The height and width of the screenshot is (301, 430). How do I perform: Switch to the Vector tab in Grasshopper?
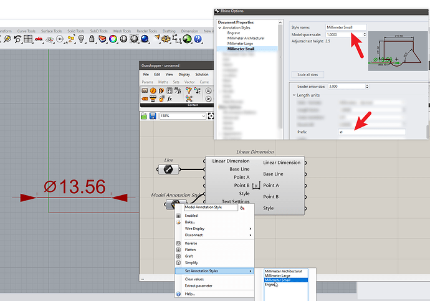tap(189, 82)
